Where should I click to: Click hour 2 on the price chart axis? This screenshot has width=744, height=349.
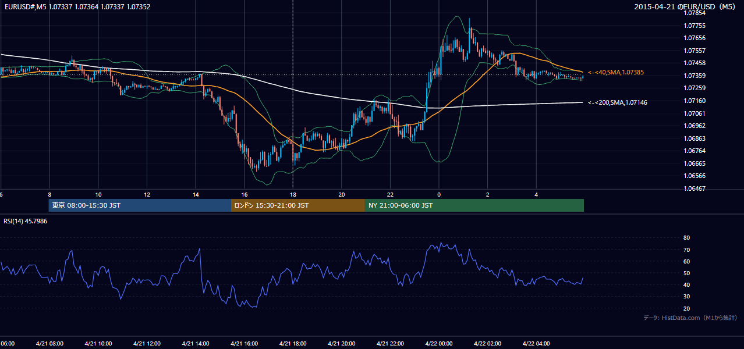tap(488, 194)
